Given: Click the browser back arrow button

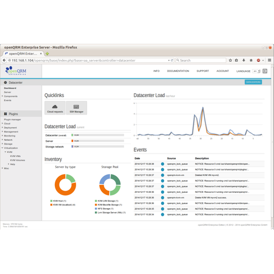Looking at the screenshot, I should [4, 60].
